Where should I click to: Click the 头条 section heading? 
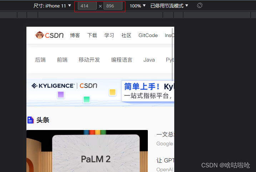(43, 120)
